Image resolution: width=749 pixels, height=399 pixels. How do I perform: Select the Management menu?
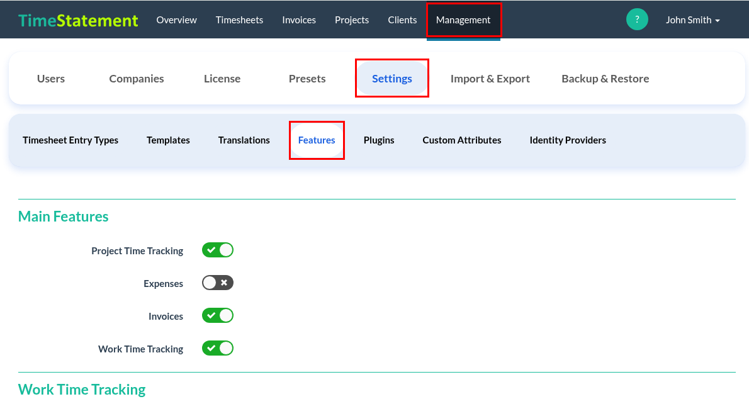(463, 20)
